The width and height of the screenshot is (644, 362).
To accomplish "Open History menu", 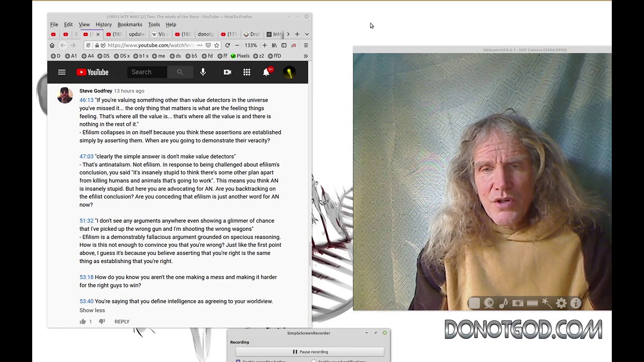I will point(104,25).
